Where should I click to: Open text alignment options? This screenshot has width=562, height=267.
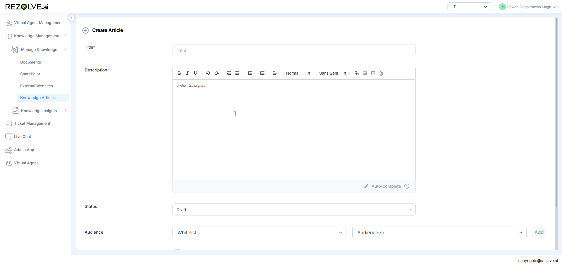pyautogui.click(x=275, y=73)
